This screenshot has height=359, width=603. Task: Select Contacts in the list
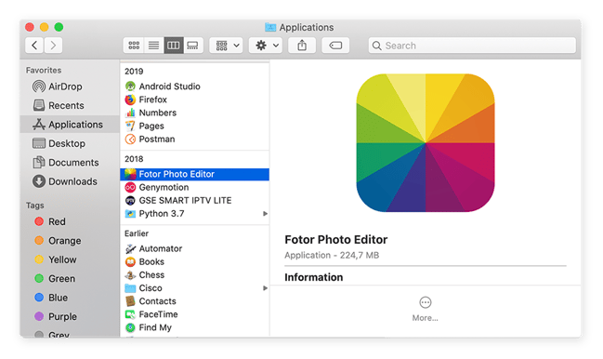pos(194,301)
